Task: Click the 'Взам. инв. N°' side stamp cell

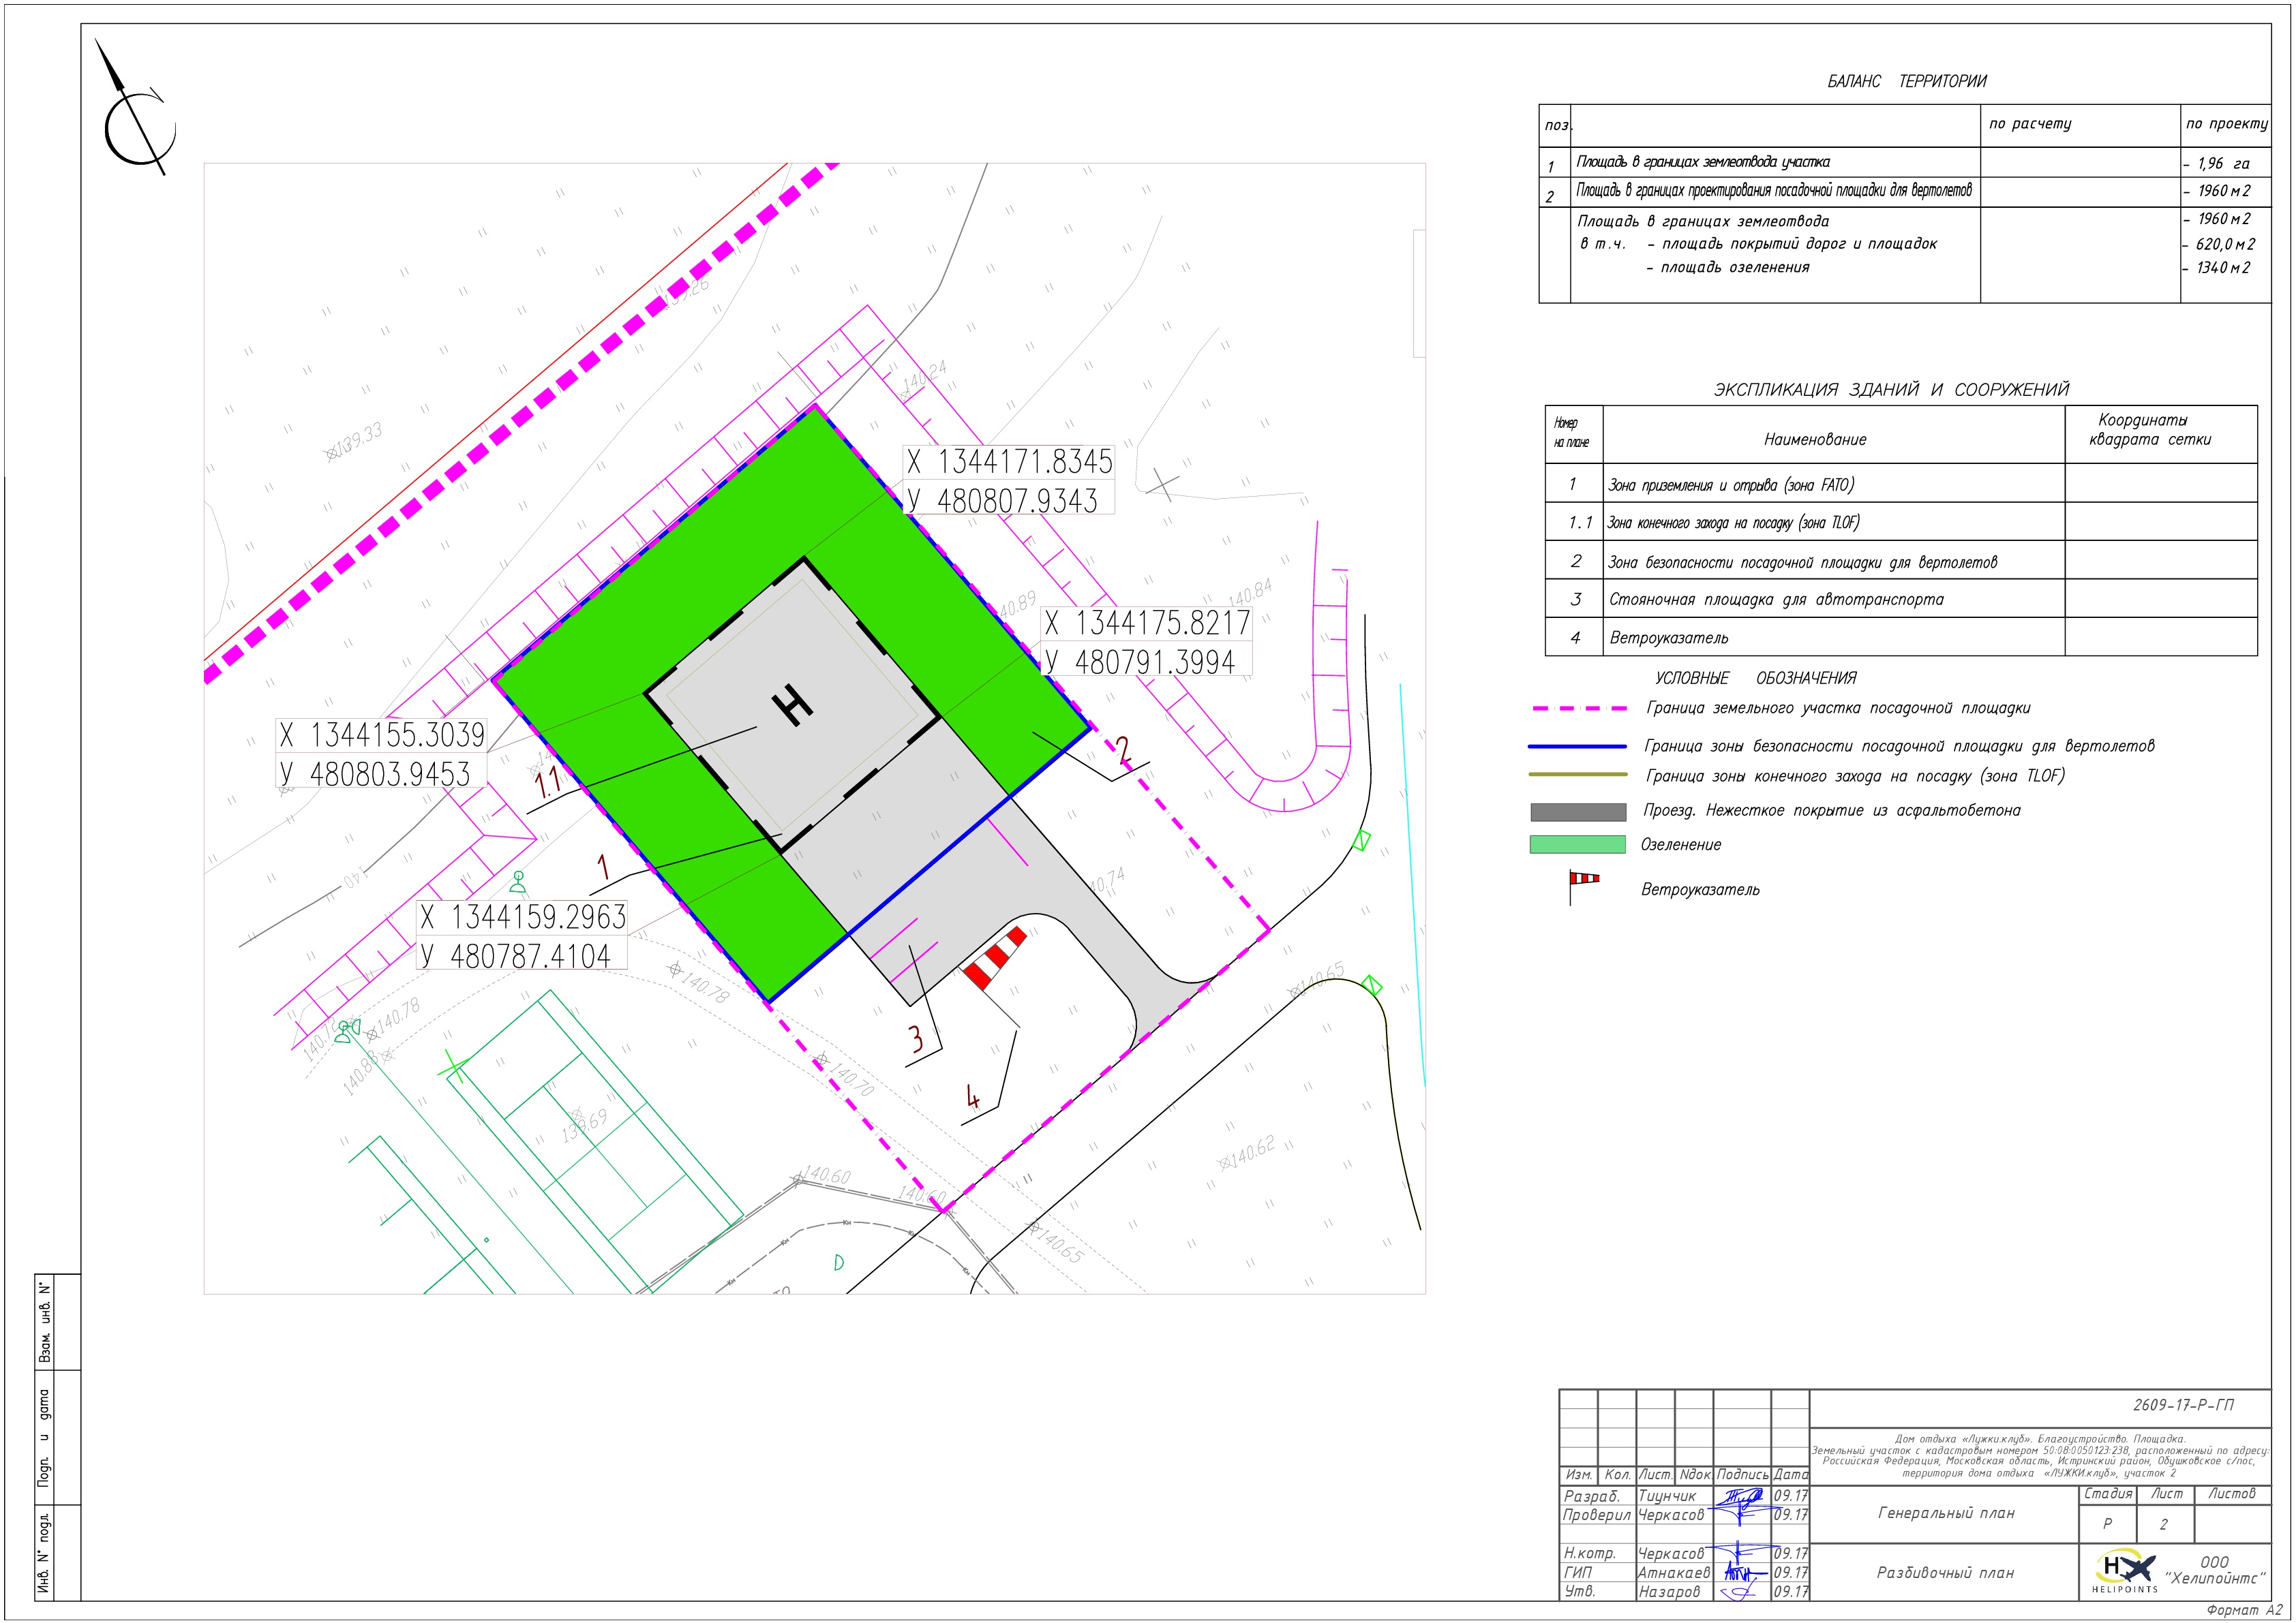Action: [x=44, y=1321]
